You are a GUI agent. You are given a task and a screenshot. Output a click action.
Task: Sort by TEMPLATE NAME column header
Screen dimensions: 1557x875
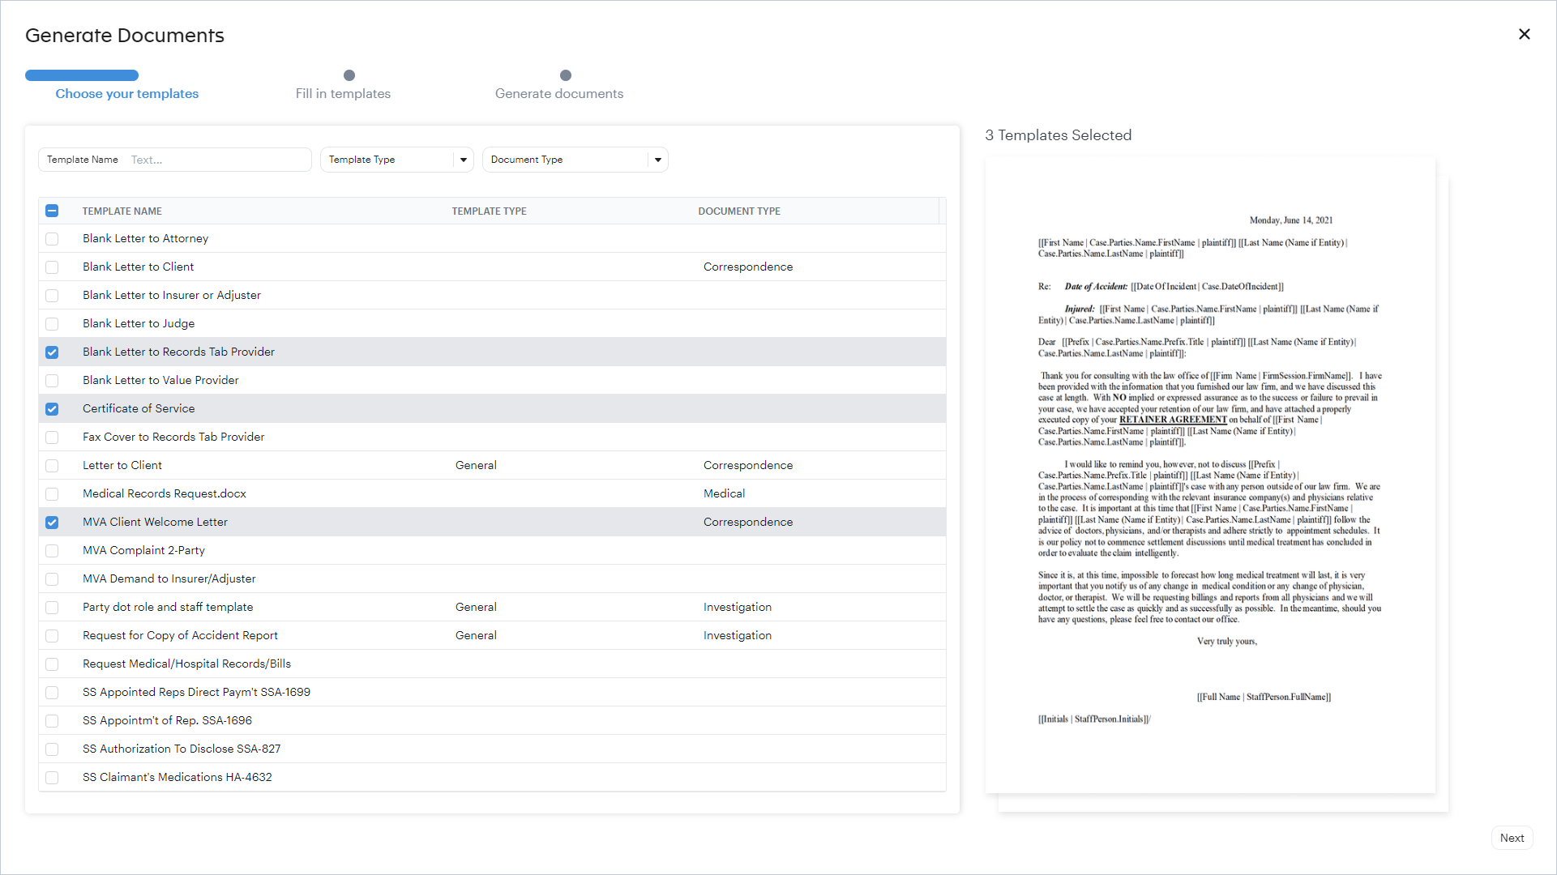(x=122, y=211)
